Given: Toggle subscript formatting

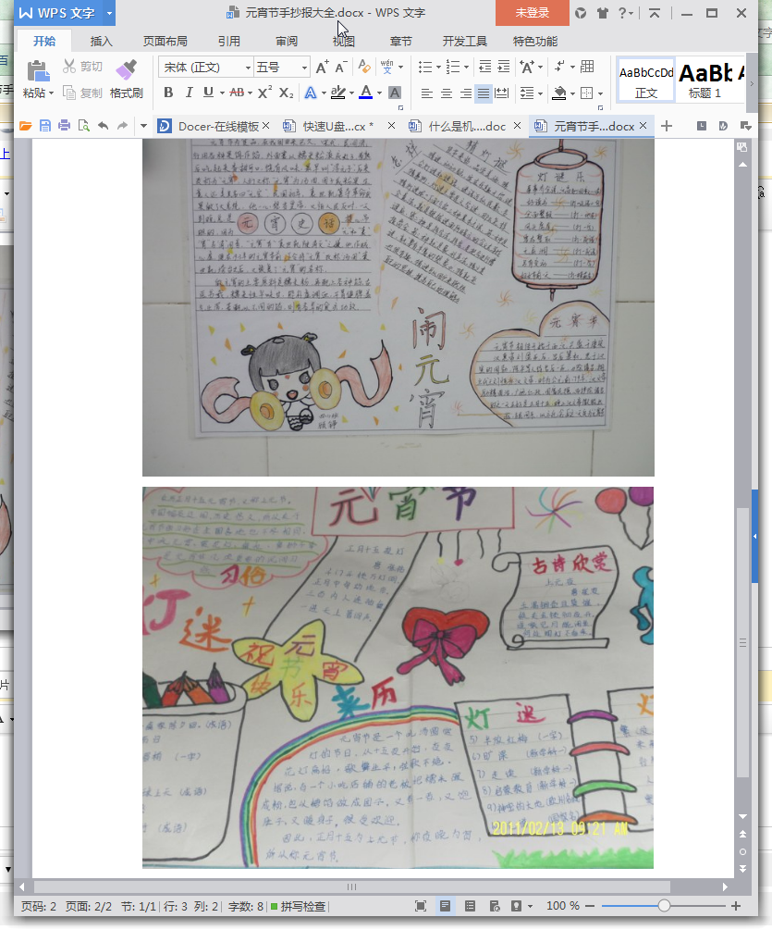Looking at the screenshot, I should point(287,93).
